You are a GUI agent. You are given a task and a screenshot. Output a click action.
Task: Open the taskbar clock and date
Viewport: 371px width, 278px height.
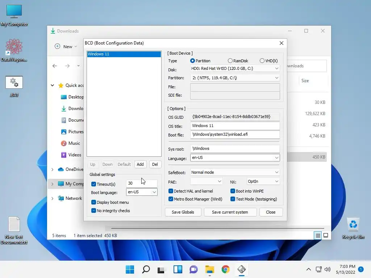tap(345, 269)
